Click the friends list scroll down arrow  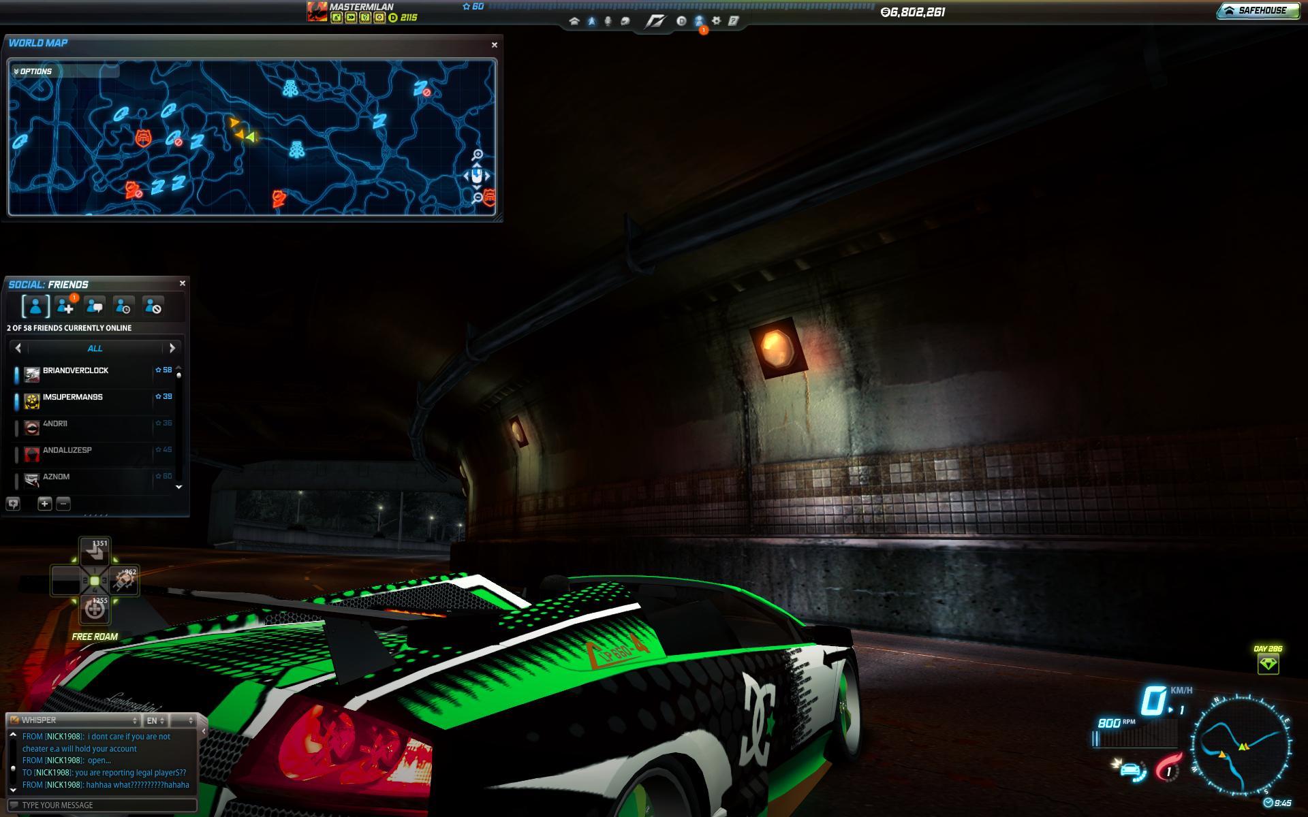pyautogui.click(x=179, y=487)
